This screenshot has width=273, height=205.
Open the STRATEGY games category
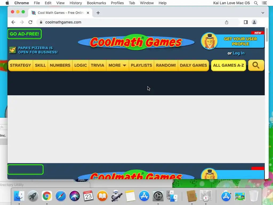coord(20,65)
